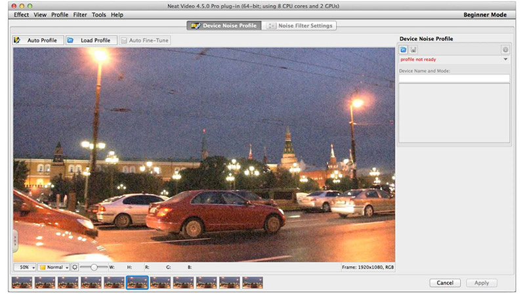This screenshot has width=525, height=295.
Task: Click the profile info icon
Action: pyautogui.click(x=505, y=50)
